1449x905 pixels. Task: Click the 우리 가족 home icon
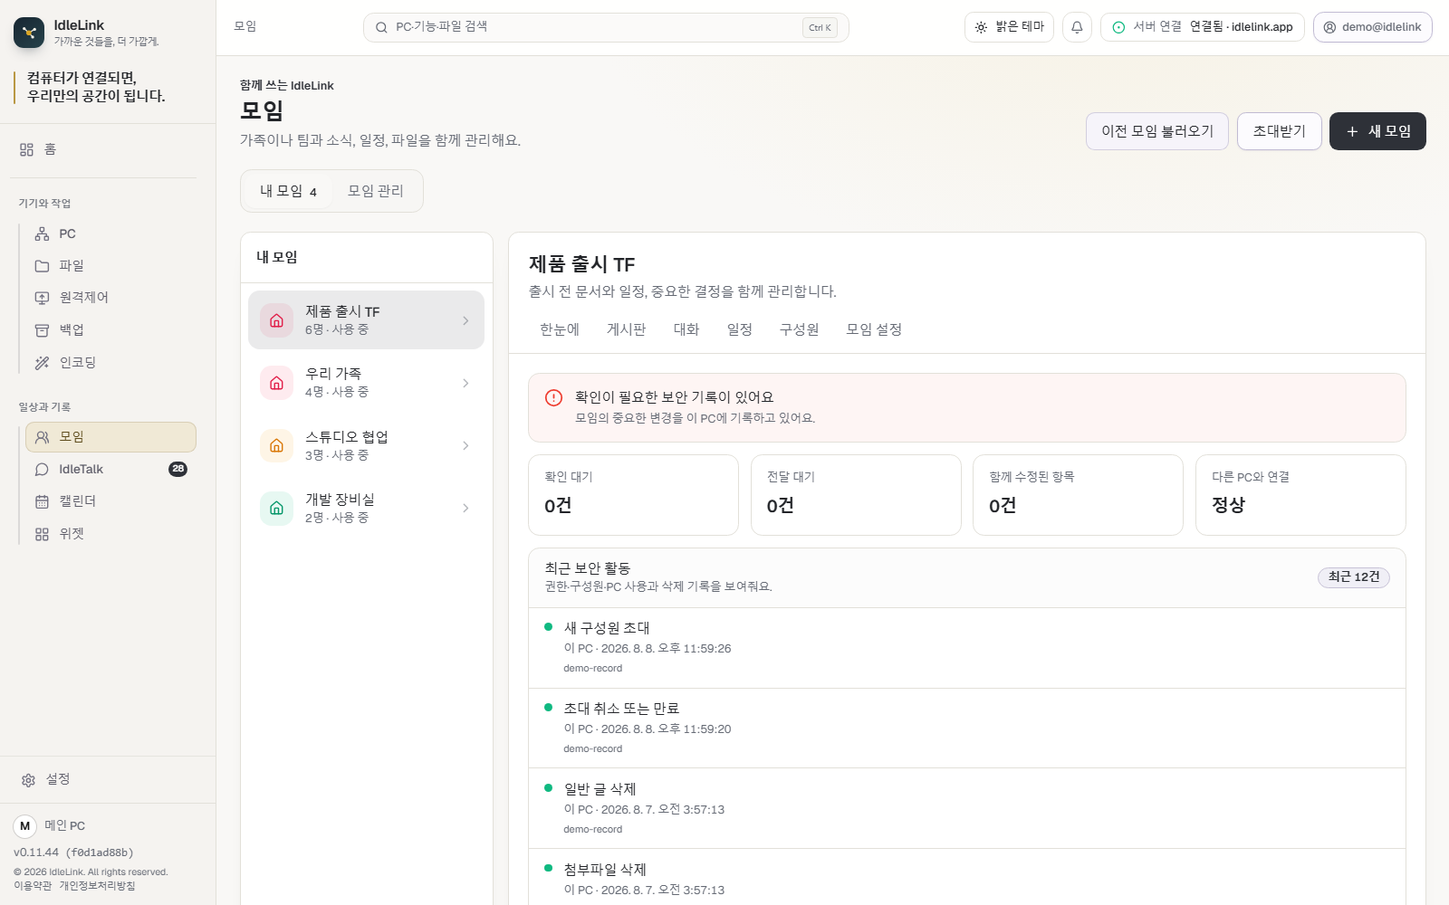(x=276, y=383)
